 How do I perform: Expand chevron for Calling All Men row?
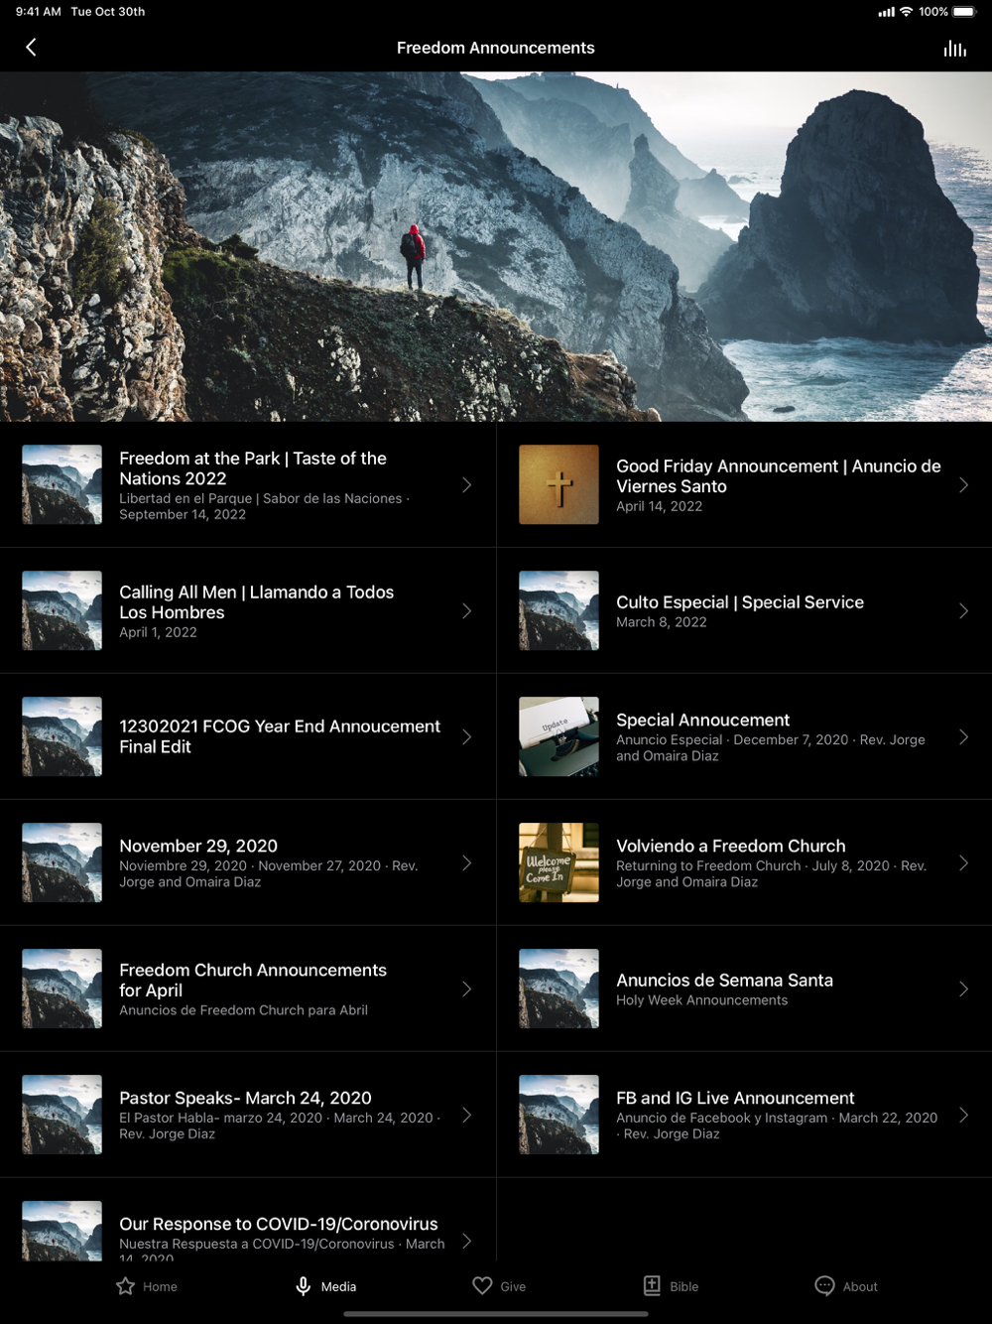pos(466,610)
